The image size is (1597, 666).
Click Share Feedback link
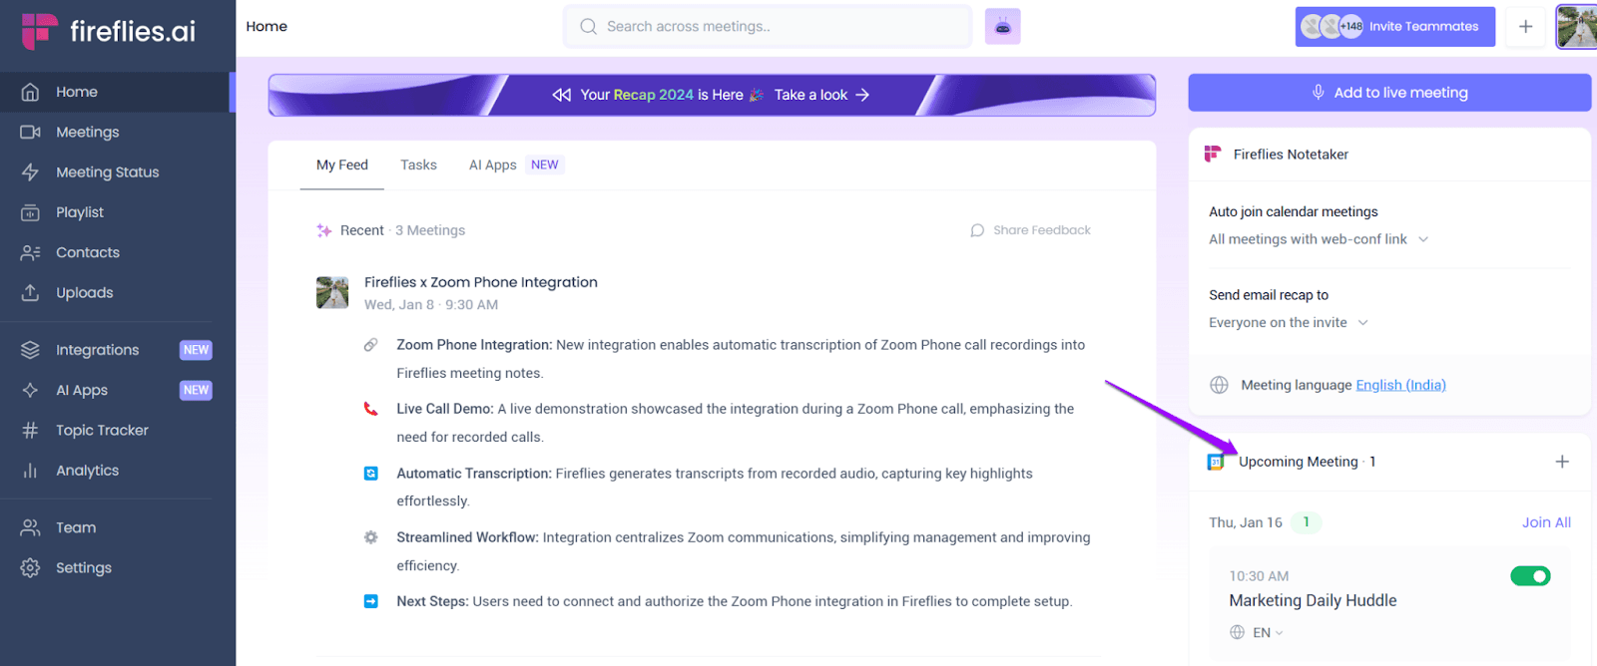pos(1030,230)
